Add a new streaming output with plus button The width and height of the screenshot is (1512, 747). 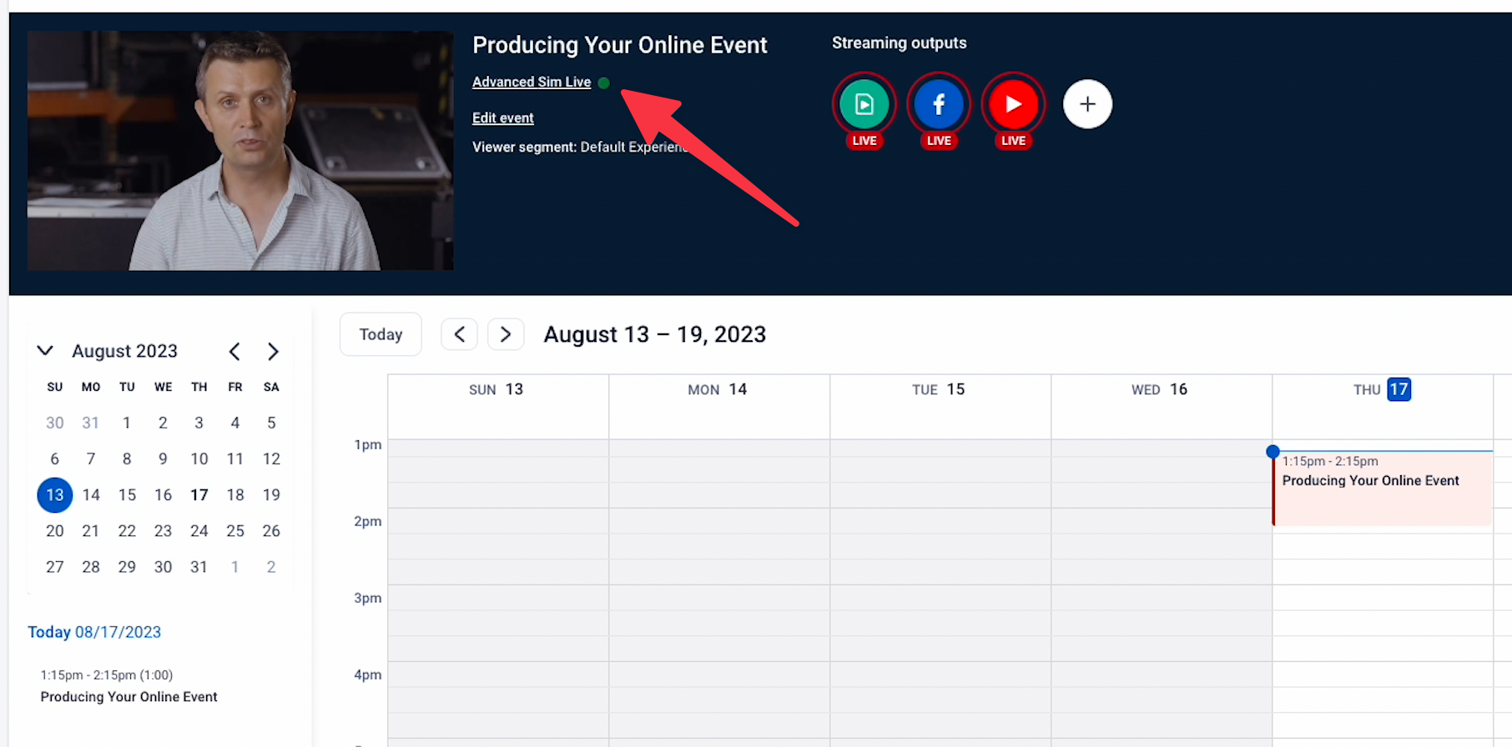click(1087, 104)
